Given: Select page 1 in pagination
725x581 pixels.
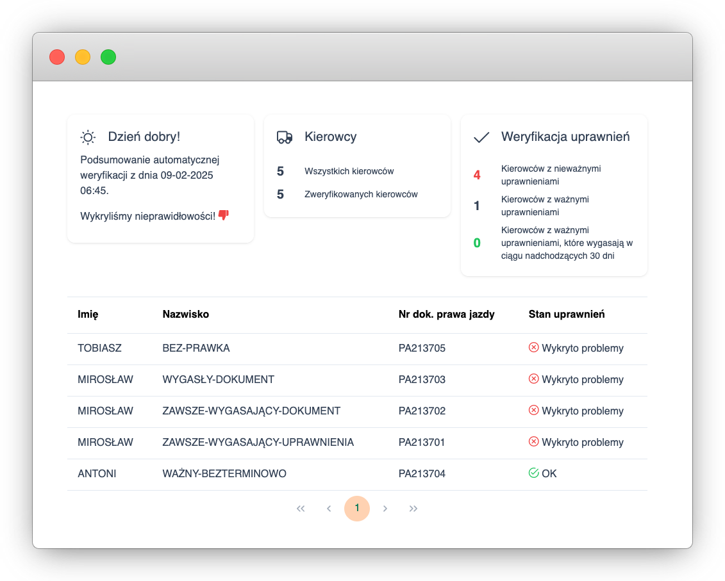Looking at the screenshot, I should 357,509.
